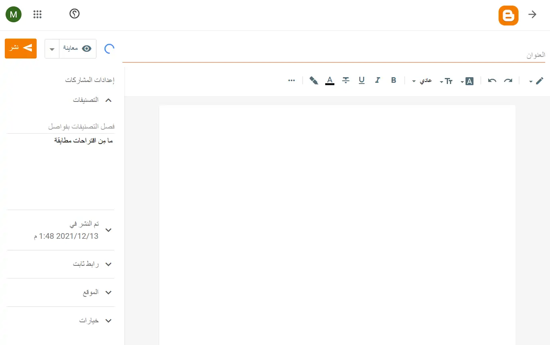Click the undo icon in toolbar
Screen dimensions: 550x345
pyautogui.click(x=492, y=81)
